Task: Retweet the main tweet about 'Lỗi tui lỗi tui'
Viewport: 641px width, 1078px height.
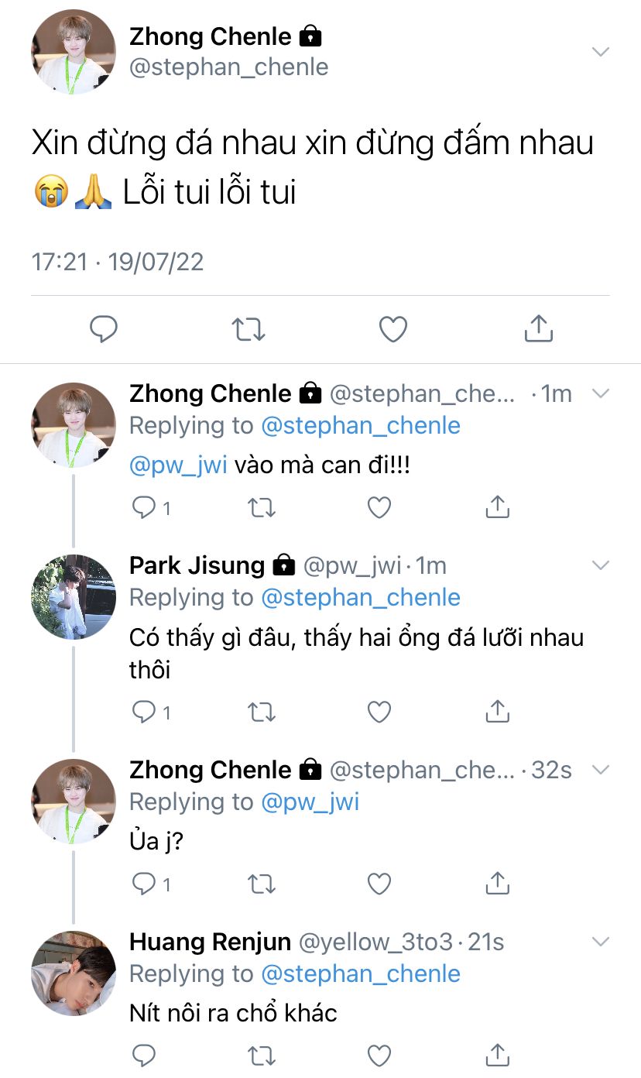Action: pyautogui.click(x=249, y=329)
